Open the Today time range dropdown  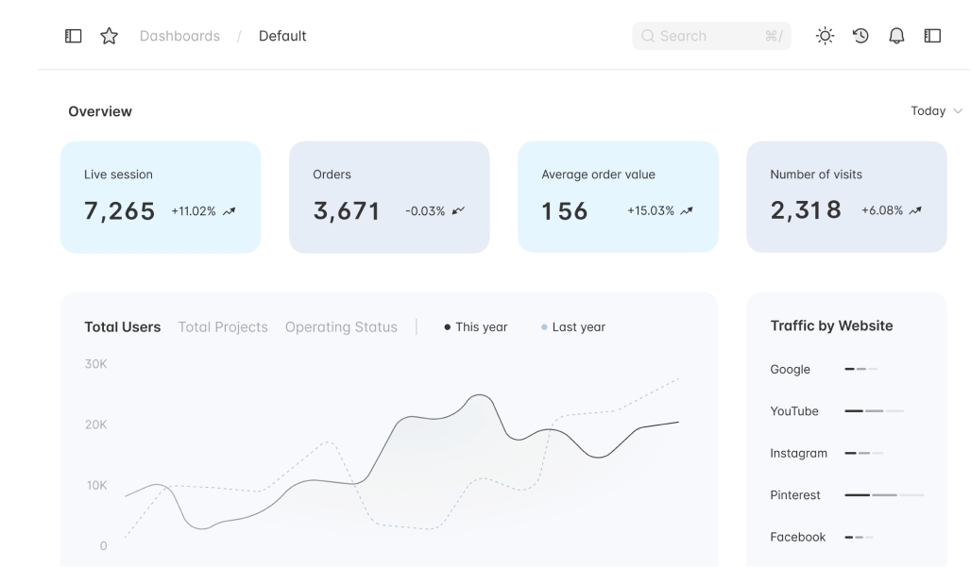(928, 111)
